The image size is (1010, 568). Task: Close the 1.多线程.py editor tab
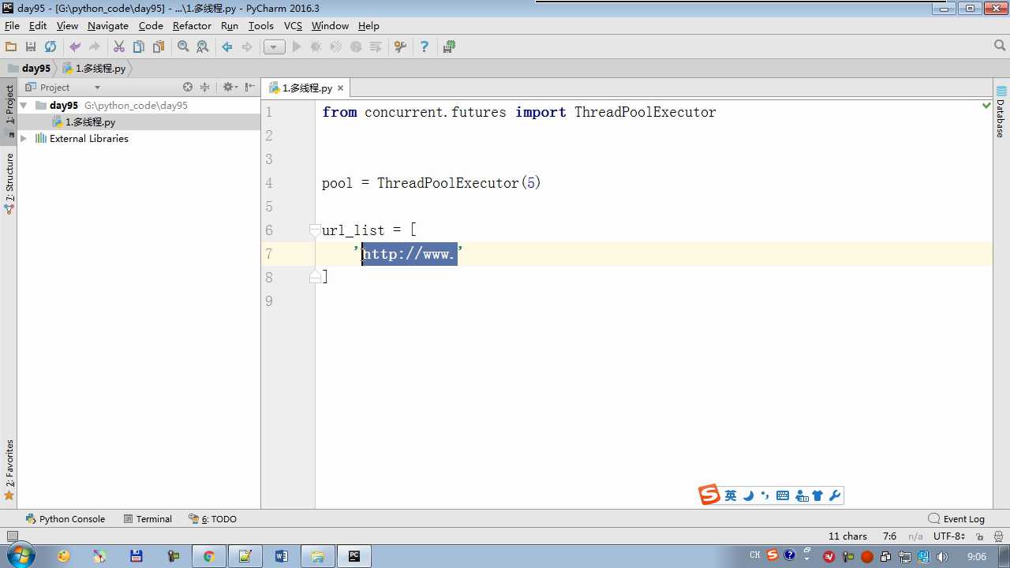coord(340,88)
